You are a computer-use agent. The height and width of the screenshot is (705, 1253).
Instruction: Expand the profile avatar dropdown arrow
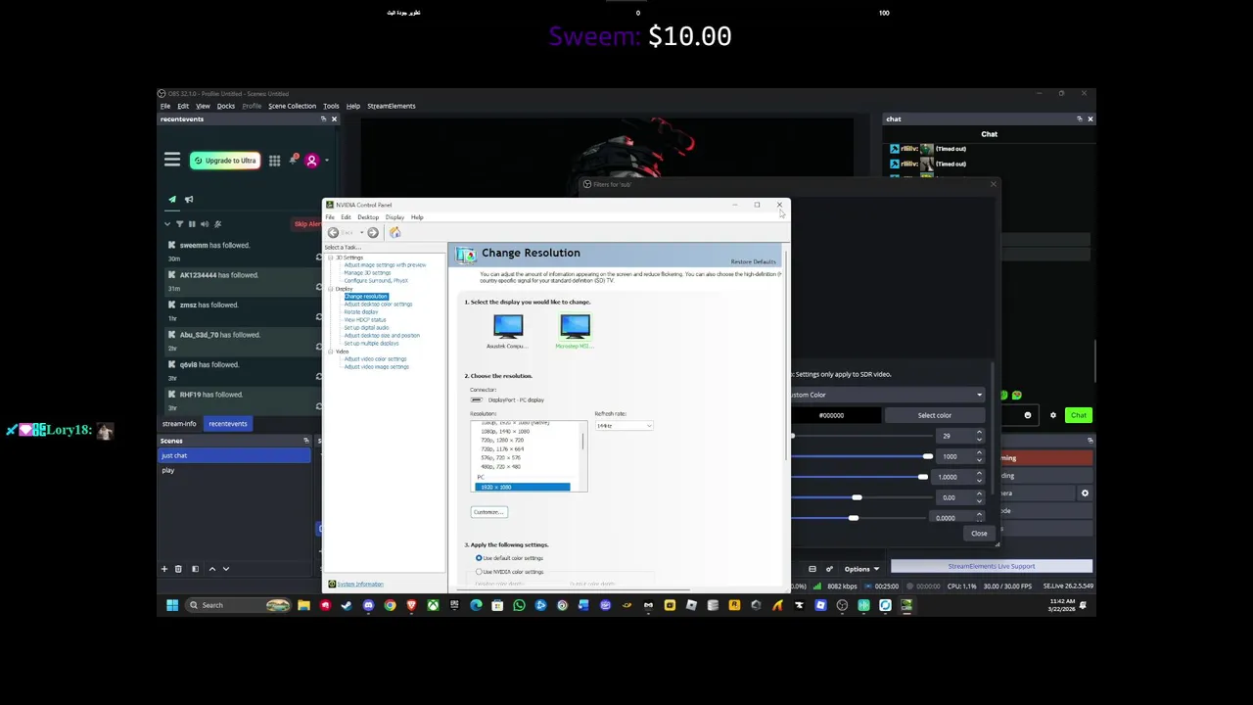[x=326, y=161]
